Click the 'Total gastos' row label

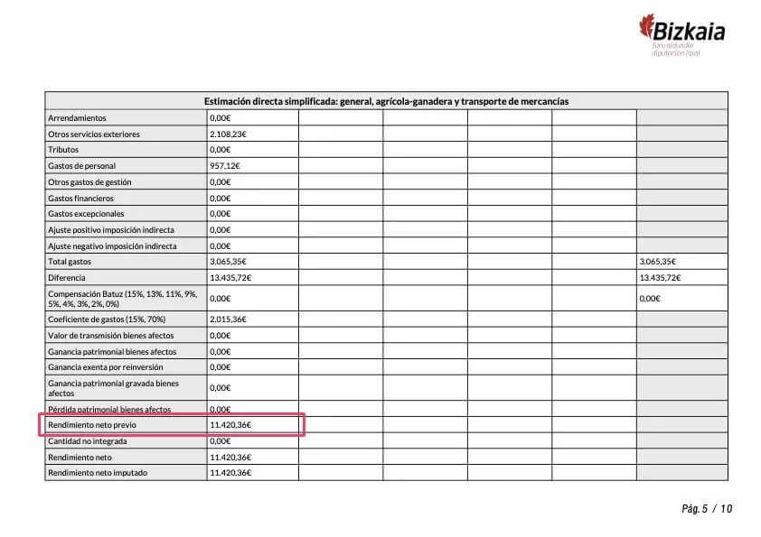click(70, 262)
